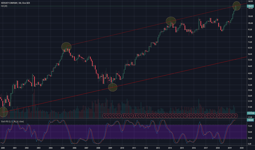Click the 75.00 Stoch RSI axis label

click(x=250, y=126)
